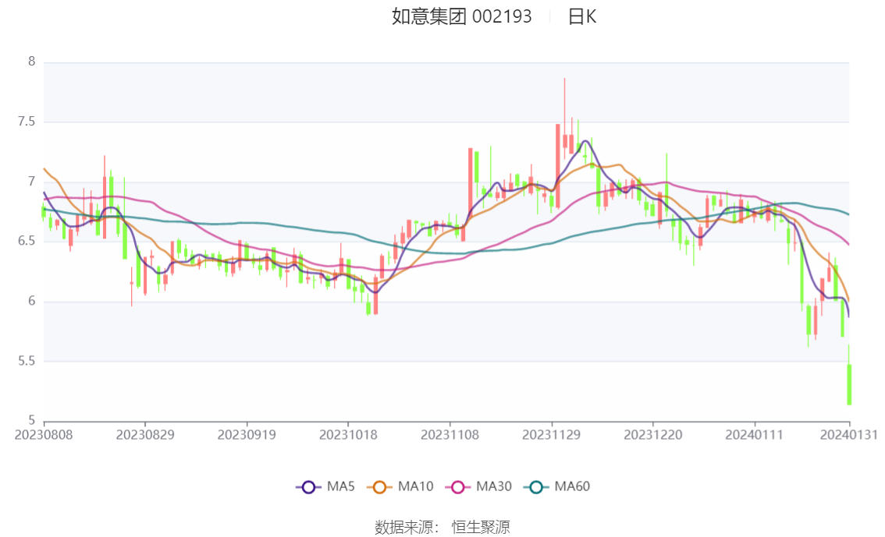Image resolution: width=885 pixels, height=537 pixels.
Task: Click the last green candle near 5.2
Action: [x=849, y=384]
